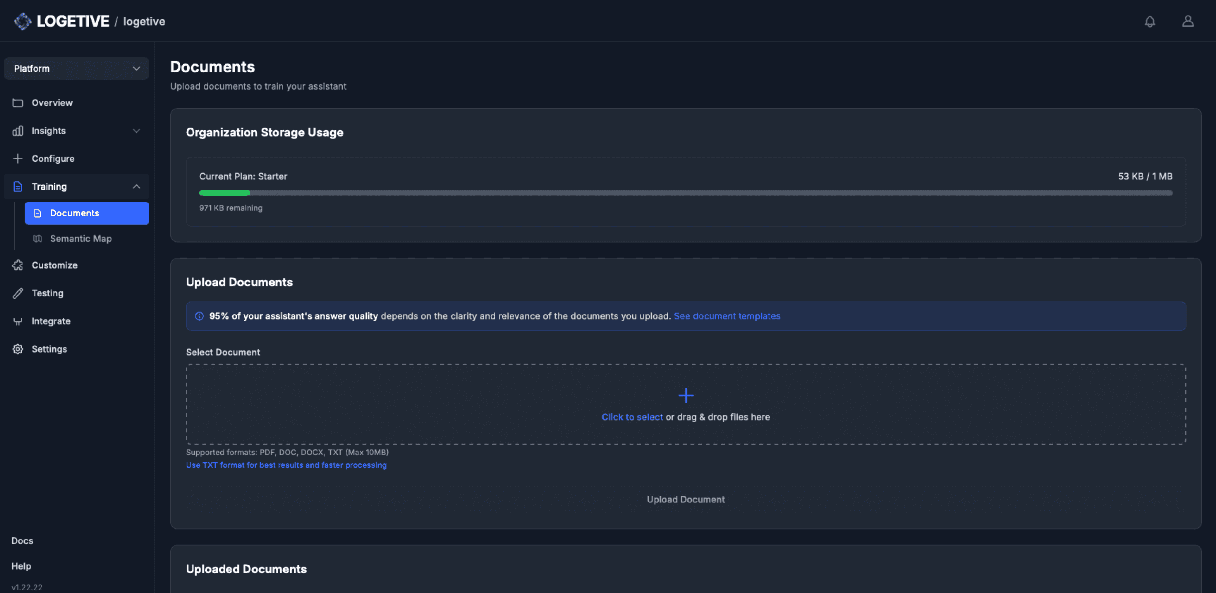
Task: Click the storage usage progress bar
Action: (x=685, y=193)
